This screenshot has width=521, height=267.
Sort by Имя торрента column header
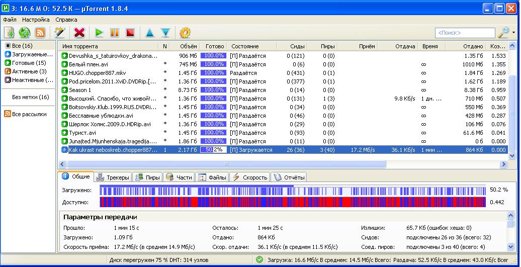pos(109,46)
